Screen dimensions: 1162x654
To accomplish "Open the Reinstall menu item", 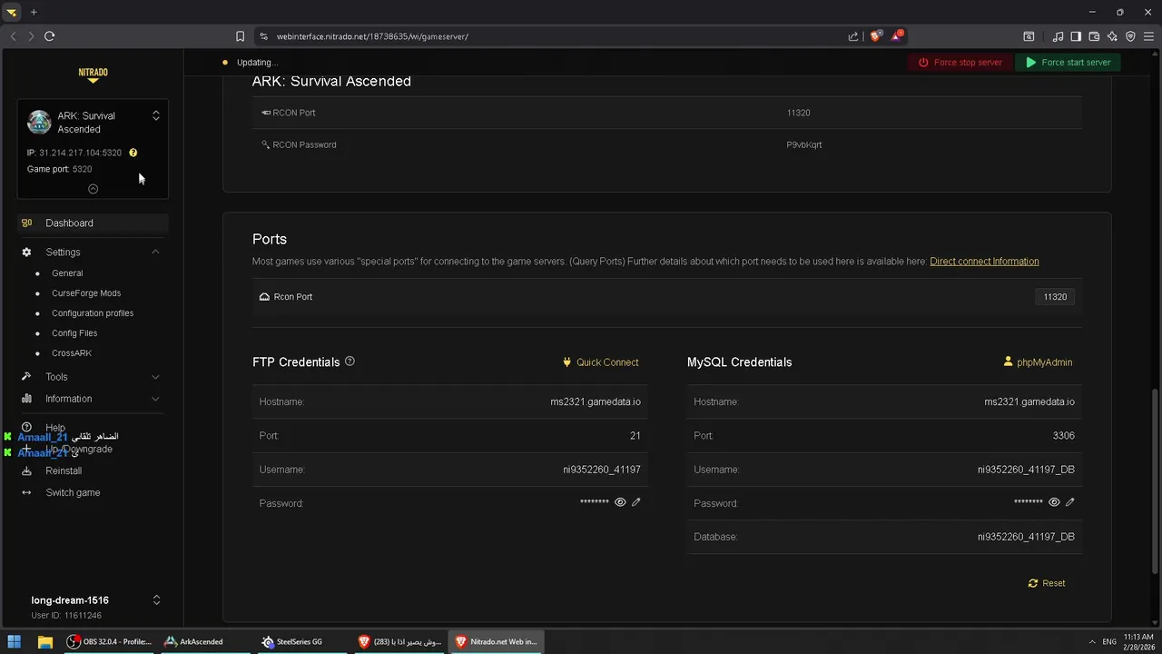I will click(x=64, y=471).
